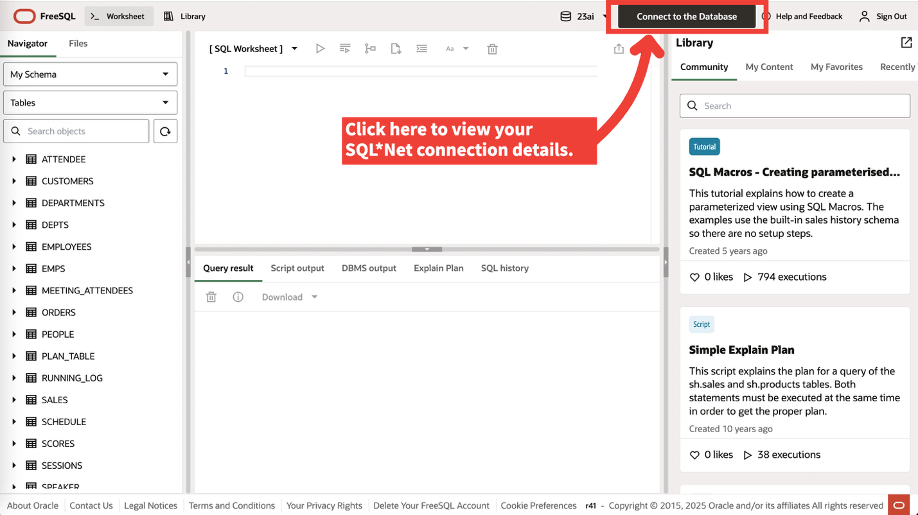
Task: Expand the EMPLOYEES table node
Action: (x=14, y=247)
